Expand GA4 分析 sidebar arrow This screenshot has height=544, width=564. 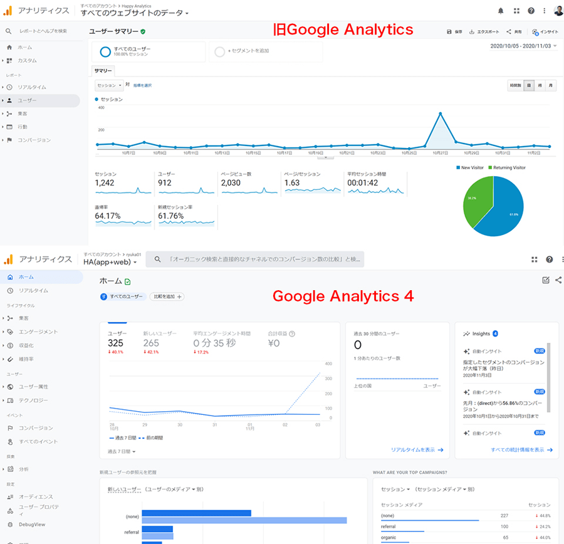[3, 469]
